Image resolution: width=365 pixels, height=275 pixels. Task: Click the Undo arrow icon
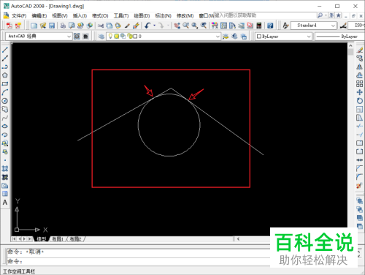147,26
